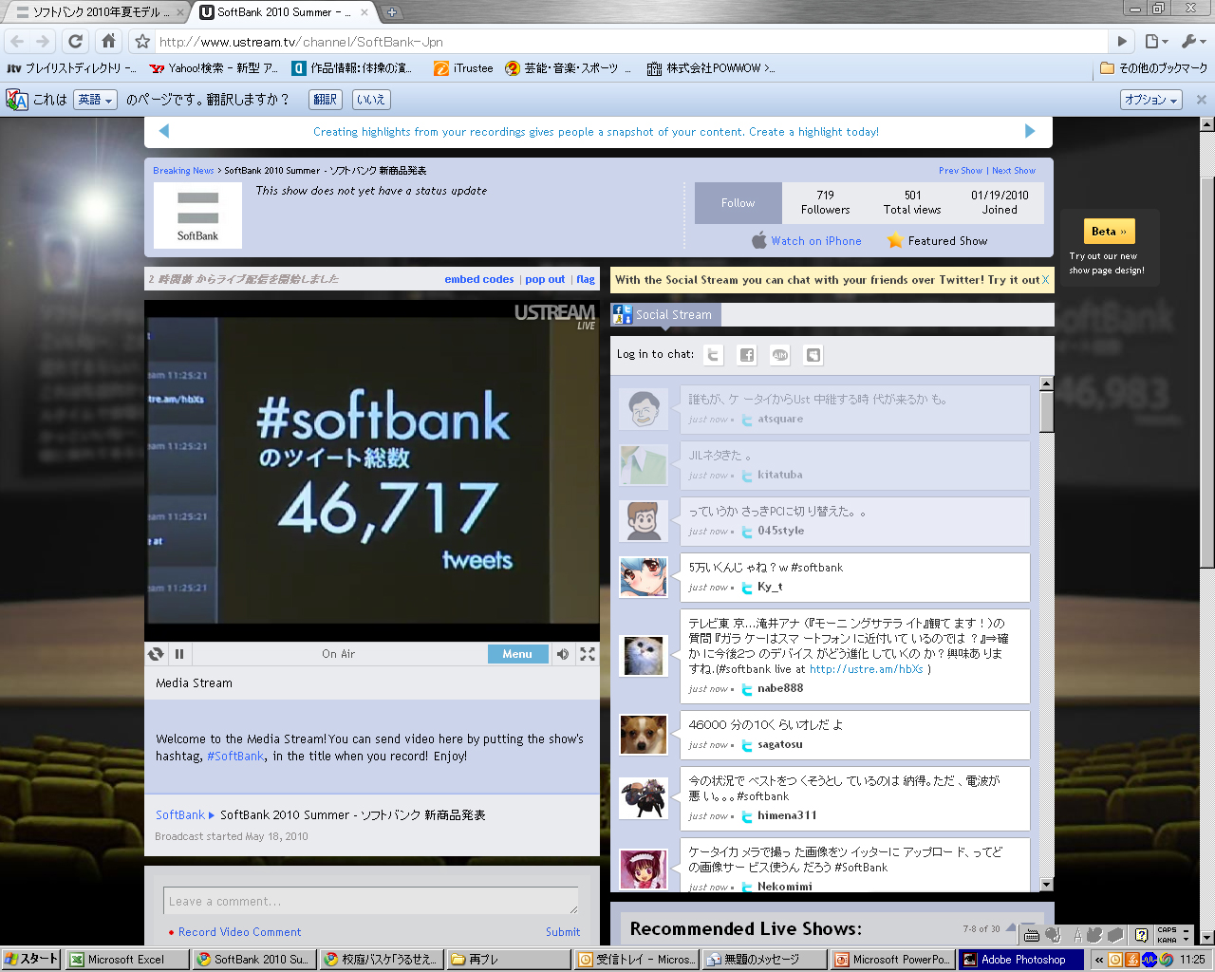
Task: Close the translation bar
Action: point(1201,100)
